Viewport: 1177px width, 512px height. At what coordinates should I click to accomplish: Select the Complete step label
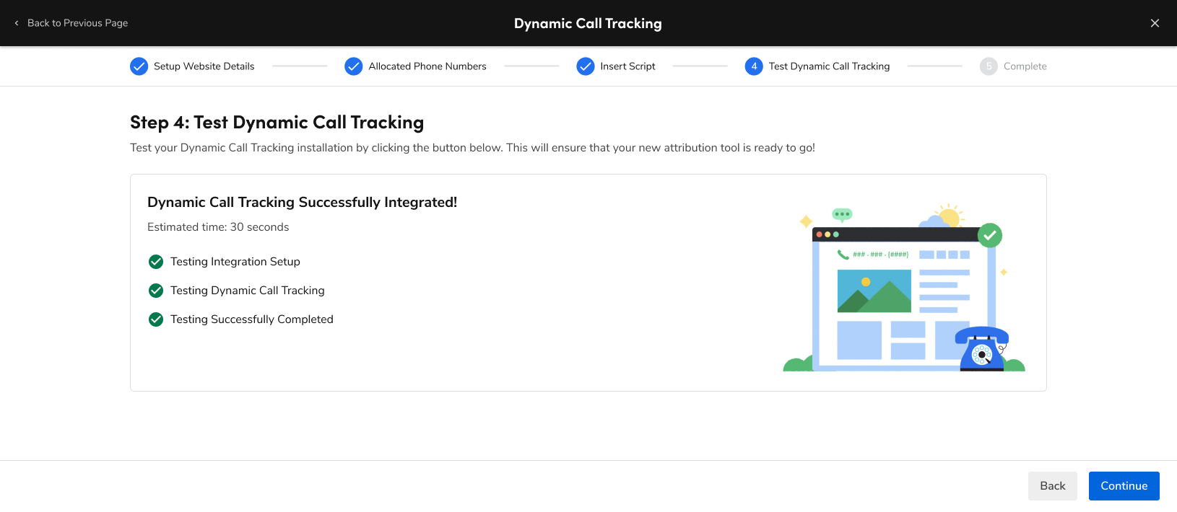[1025, 66]
